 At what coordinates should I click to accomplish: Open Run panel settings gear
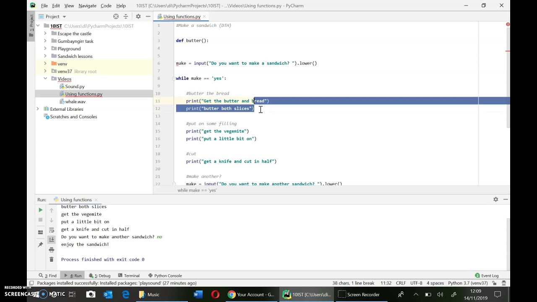(495, 200)
